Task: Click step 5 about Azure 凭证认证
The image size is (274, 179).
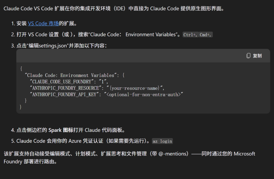Action: pos(76,141)
